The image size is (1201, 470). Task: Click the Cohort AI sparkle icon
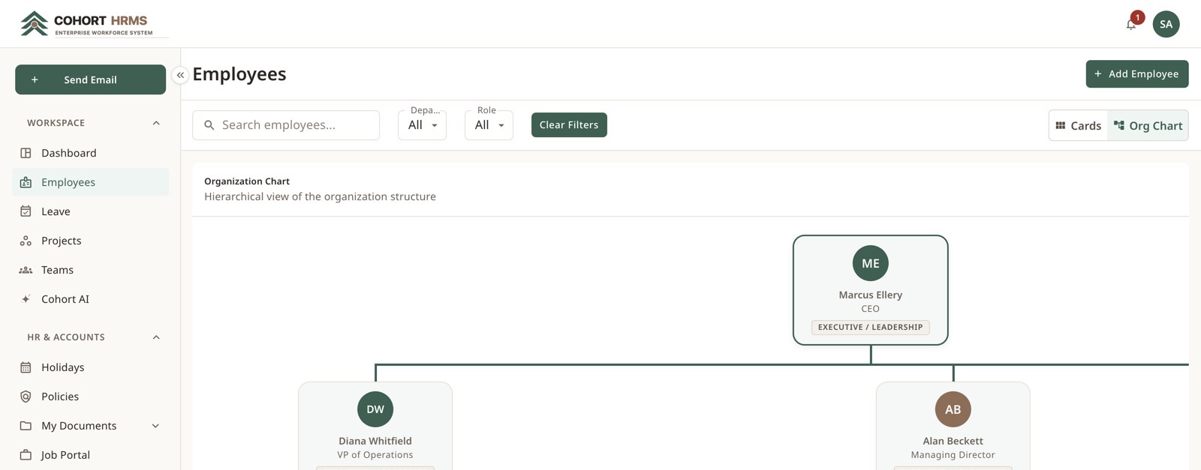click(26, 299)
